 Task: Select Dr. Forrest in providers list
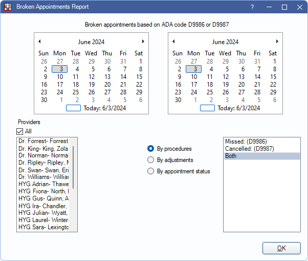tap(43, 140)
